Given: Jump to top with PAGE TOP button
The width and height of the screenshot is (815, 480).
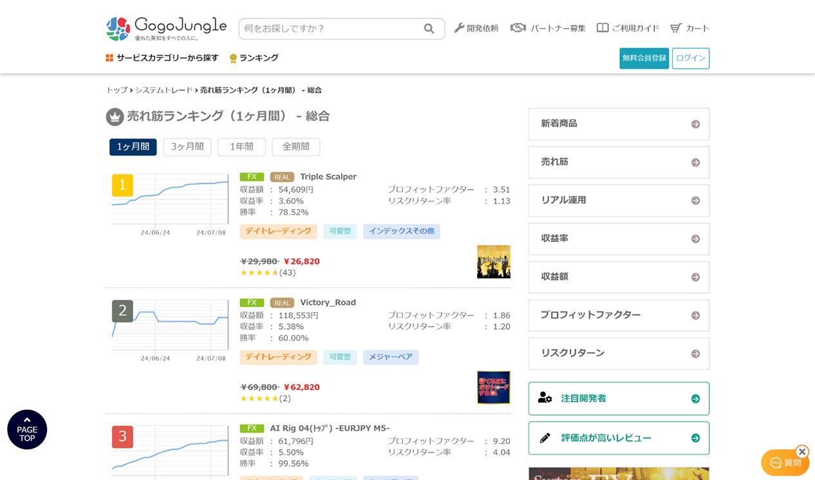Looking at the screenshot, I should coord(27,429).
